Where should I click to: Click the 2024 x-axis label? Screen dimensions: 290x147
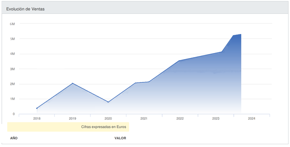(251, 119)
